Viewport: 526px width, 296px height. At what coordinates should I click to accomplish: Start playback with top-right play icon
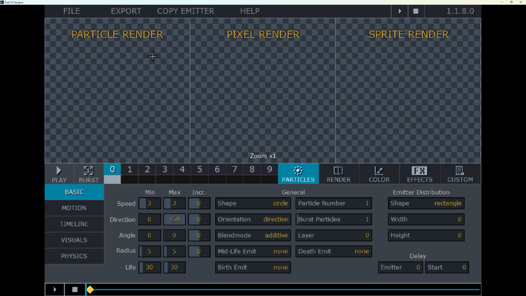400,11
